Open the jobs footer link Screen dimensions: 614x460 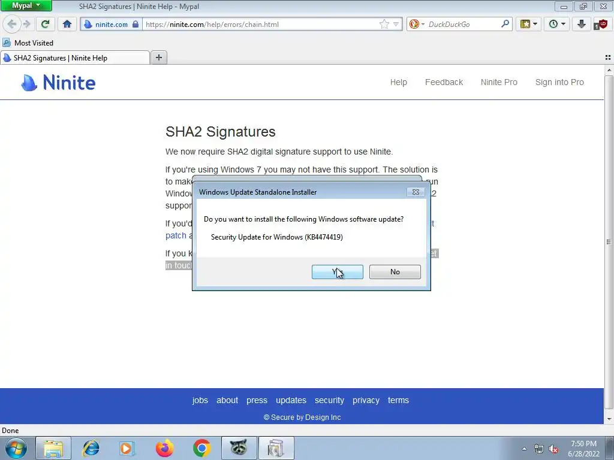click(x=200, y=400)
